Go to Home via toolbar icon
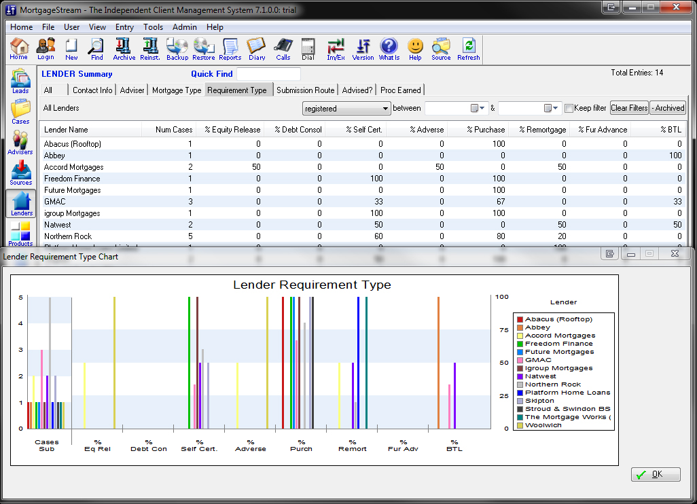697x504 pixels. [x=18, y=49]
